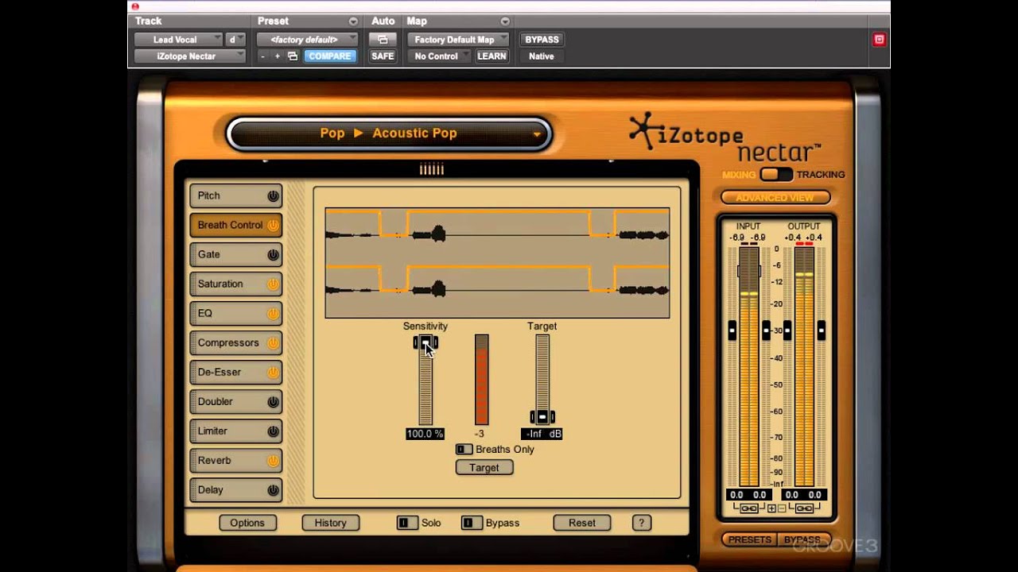
Task: Enable the Breaths Only toggle
Action: tap(464, 450)
